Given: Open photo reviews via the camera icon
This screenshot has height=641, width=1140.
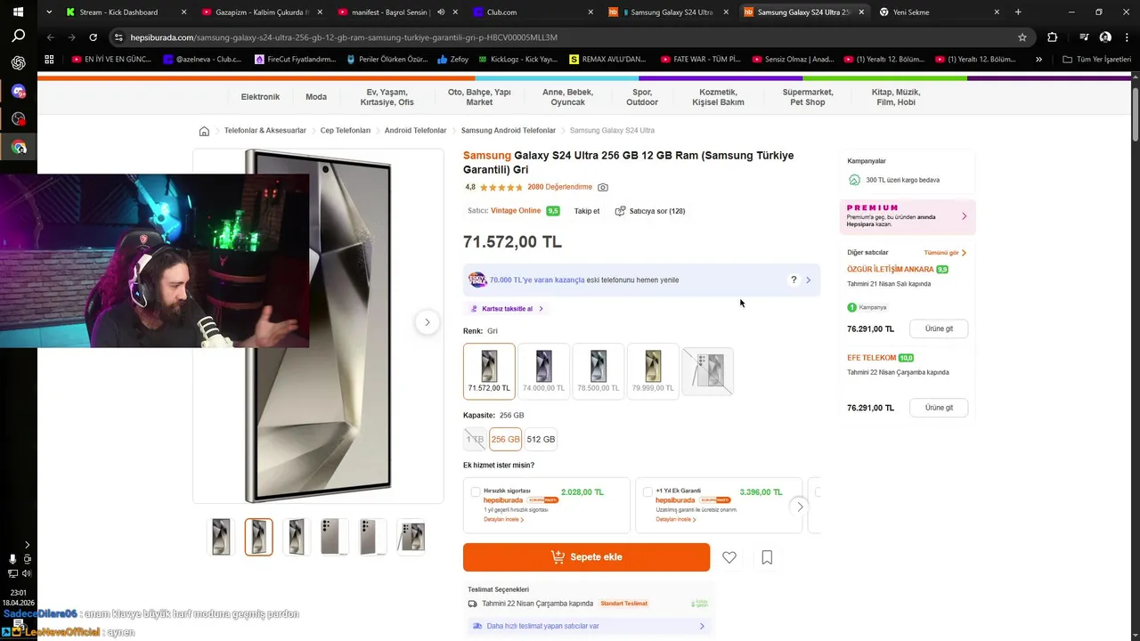Looking at the screenshot, I should coord(603,188).
